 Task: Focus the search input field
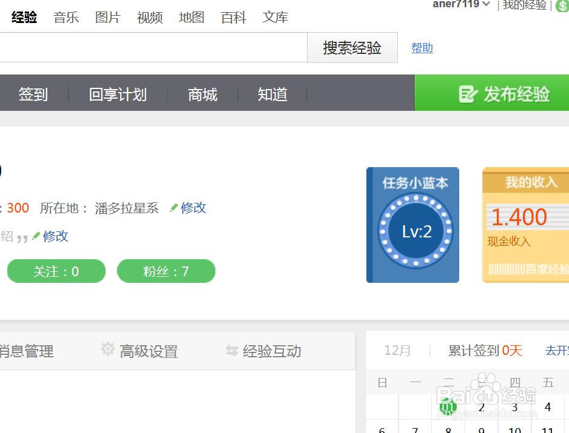[153, 47]
